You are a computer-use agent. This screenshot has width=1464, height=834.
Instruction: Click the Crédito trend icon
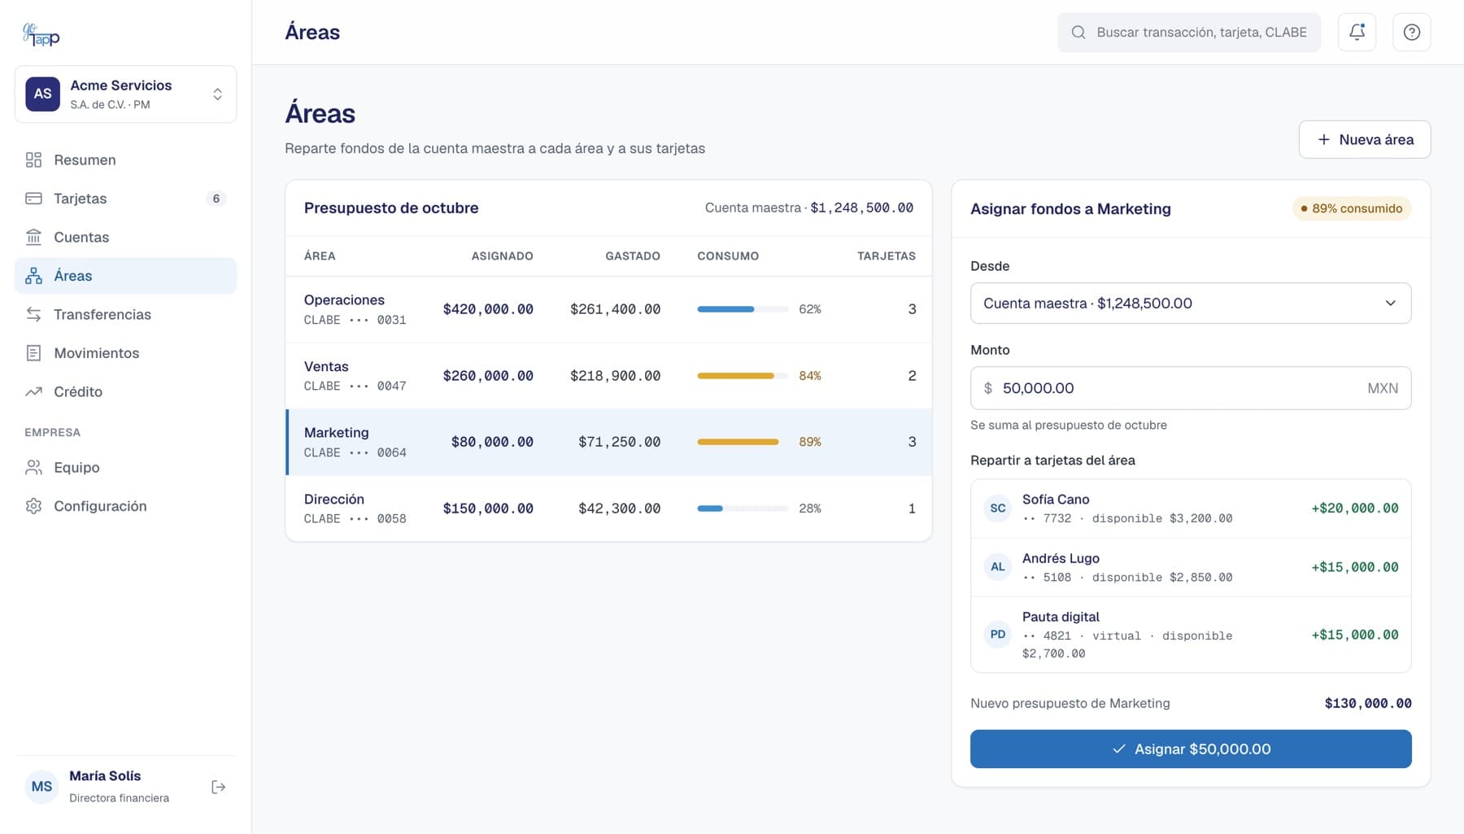[33, 391]
